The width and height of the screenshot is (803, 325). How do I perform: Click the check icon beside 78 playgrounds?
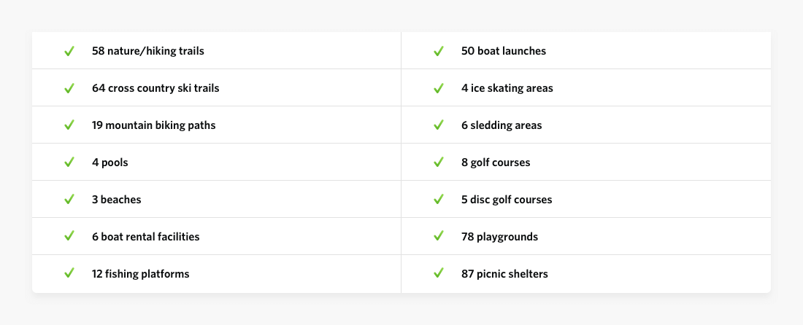point(439,237)
